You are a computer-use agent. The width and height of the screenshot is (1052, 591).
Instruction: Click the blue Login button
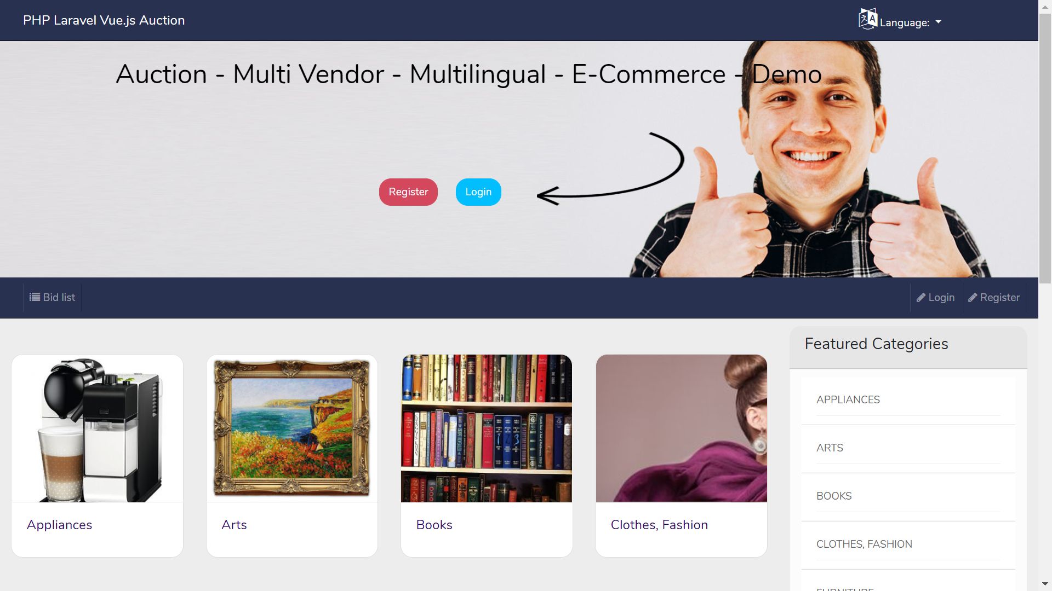tap(478, 192)
